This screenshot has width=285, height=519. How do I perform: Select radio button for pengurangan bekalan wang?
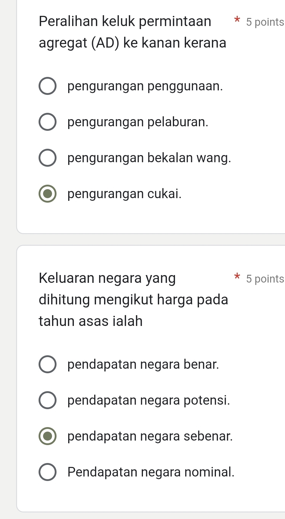click(x=48, y=158)
